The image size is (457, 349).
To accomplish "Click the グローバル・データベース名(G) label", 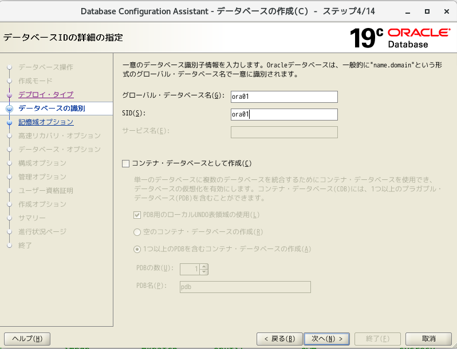I will [174, 95].
